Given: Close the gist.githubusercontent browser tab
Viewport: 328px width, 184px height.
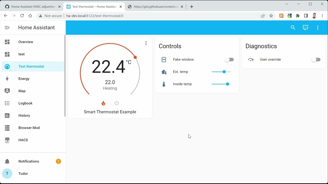Looking at the screenshot, I should (x=182, y=7).
